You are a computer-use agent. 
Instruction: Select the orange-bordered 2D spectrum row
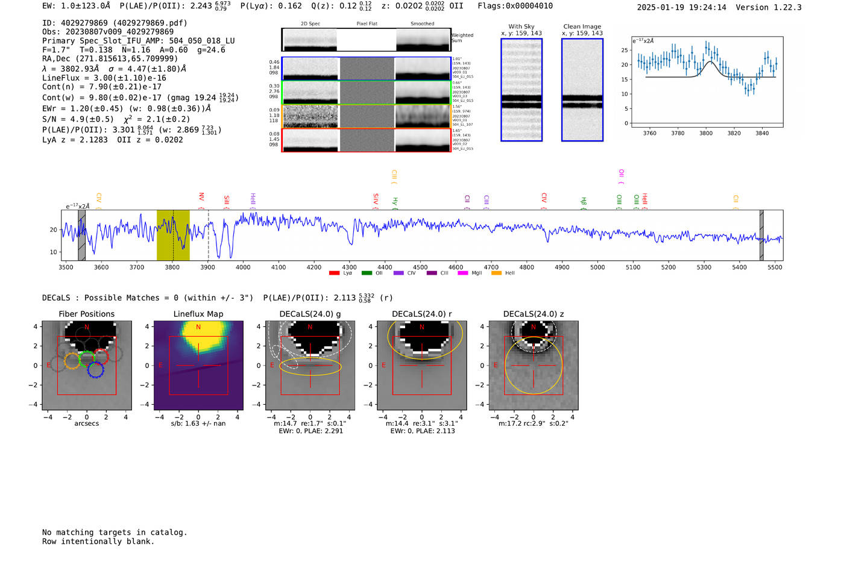(x=366, y=116)
